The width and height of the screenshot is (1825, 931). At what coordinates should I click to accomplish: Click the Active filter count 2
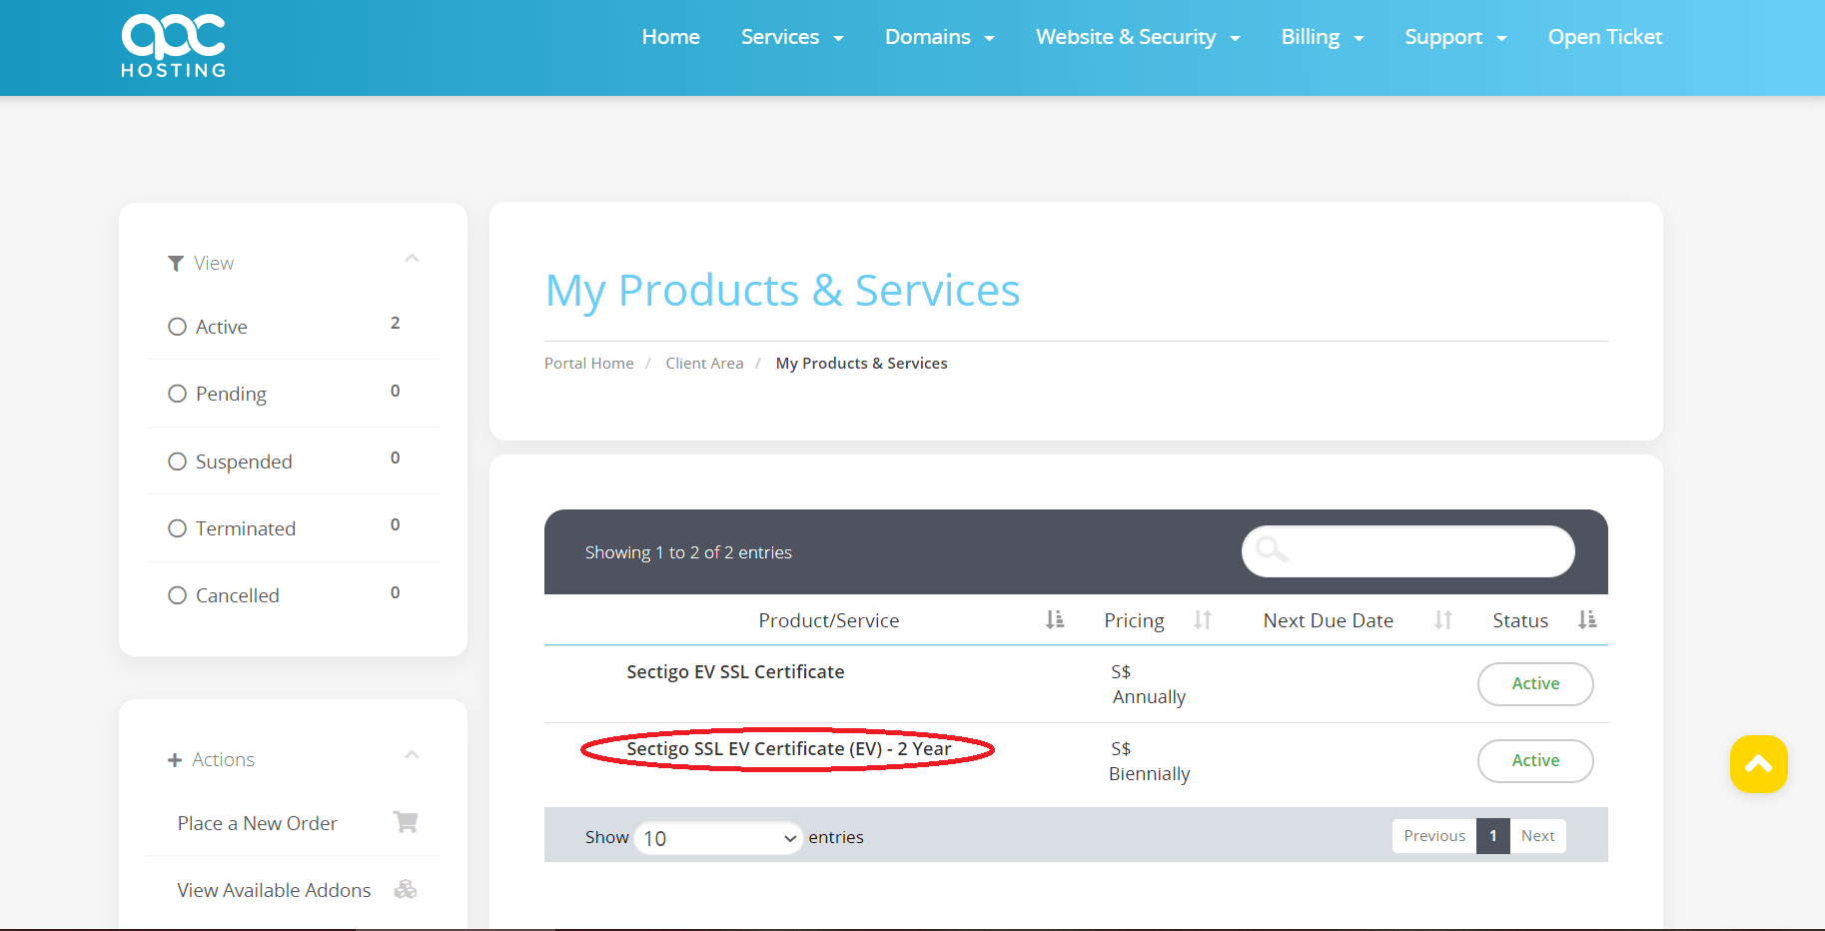[x=396, y=323]
